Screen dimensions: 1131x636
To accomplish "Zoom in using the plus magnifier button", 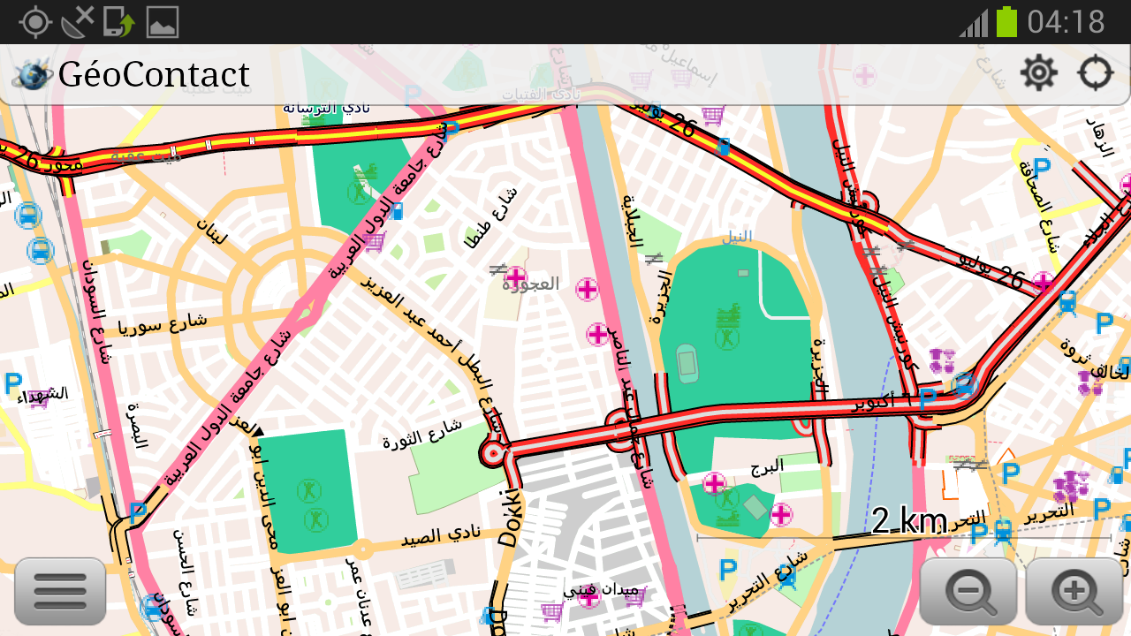I will point(1074,592).
